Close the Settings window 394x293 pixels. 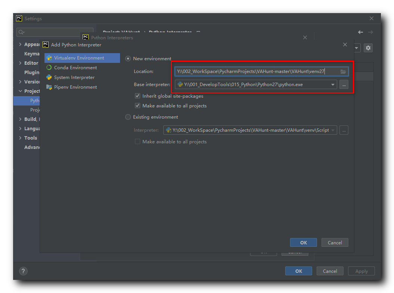[x=372, y=18]
